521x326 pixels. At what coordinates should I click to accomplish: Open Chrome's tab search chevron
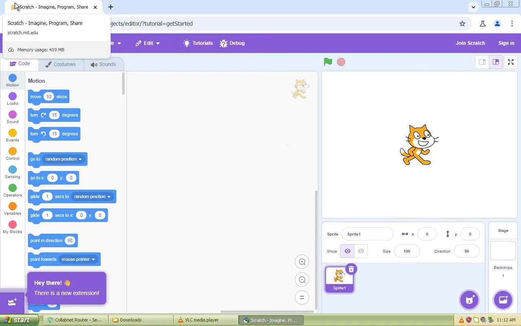point(473,7)
